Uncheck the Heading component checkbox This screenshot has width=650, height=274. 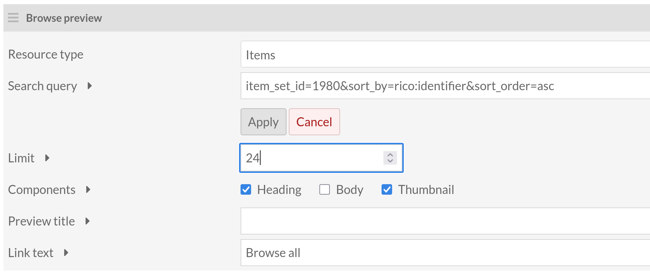tap(246, 189)
